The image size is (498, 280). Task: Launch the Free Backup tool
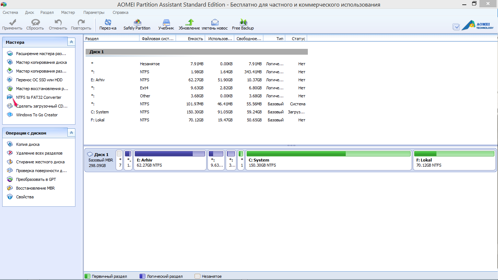pos(243,23)
